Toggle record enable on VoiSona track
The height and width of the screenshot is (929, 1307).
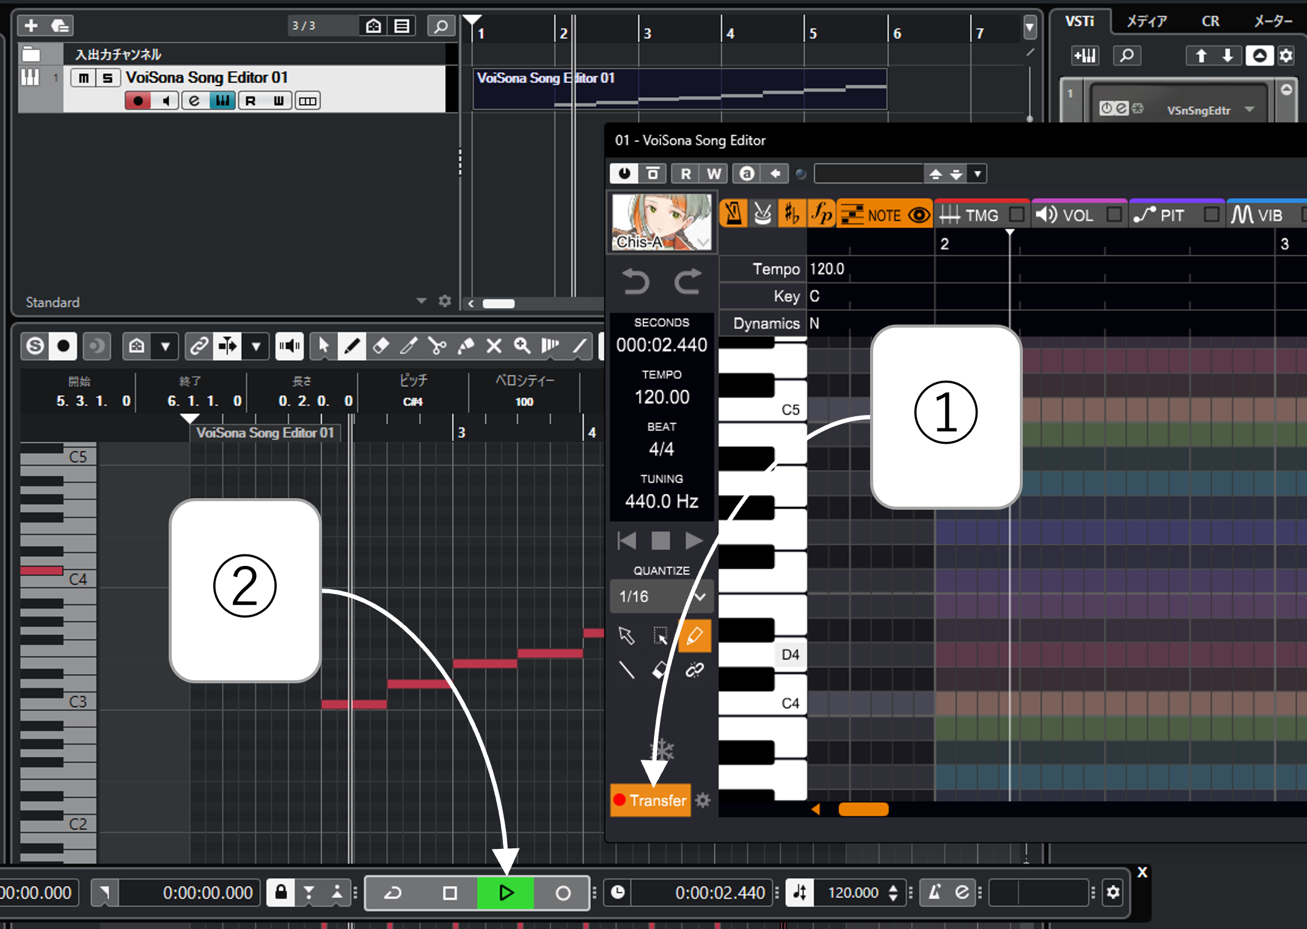pyautogui.click(x=138, y=101)
